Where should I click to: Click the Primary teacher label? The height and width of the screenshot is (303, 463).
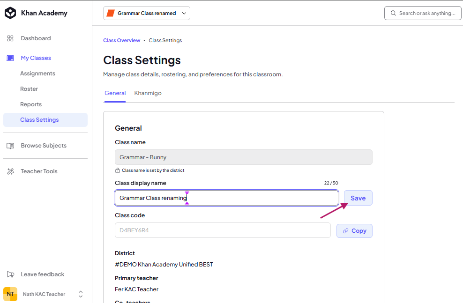136,278
